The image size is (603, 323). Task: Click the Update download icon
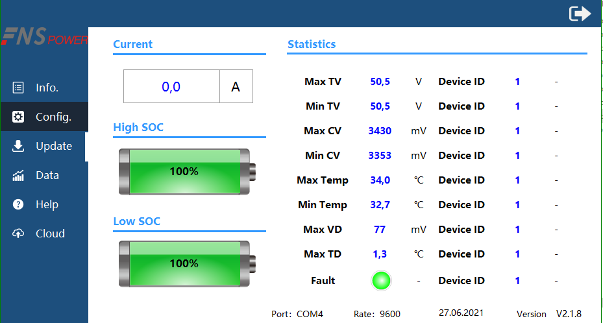click(x=18, y=146)
